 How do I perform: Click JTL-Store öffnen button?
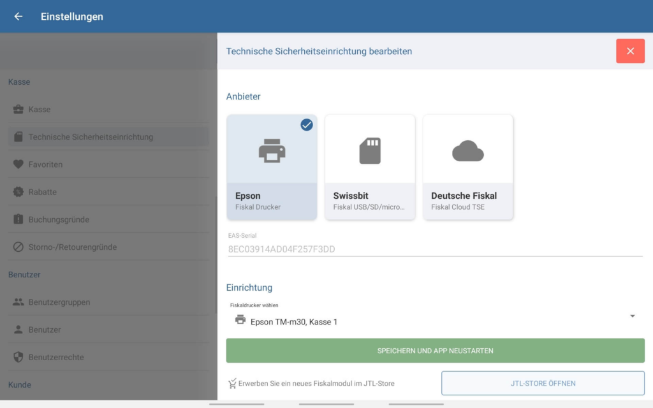[543, 383]
